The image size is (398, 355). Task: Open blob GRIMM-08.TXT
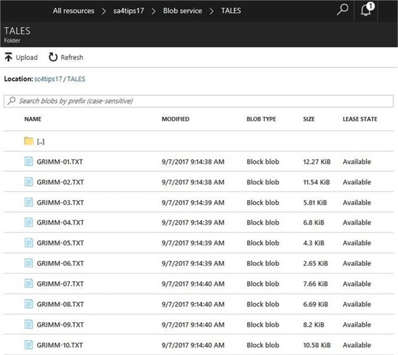[x=60, y=304]
